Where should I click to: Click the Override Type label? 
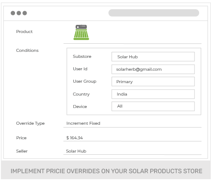(30, 123)
